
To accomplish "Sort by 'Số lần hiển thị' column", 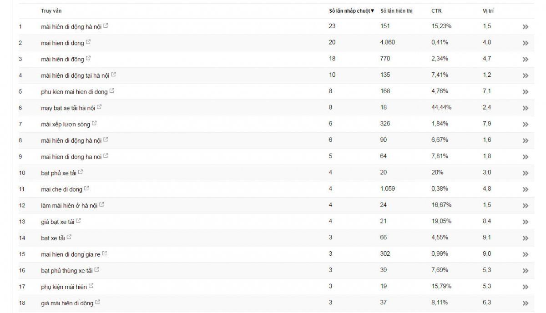I will (x=396, y=11).
